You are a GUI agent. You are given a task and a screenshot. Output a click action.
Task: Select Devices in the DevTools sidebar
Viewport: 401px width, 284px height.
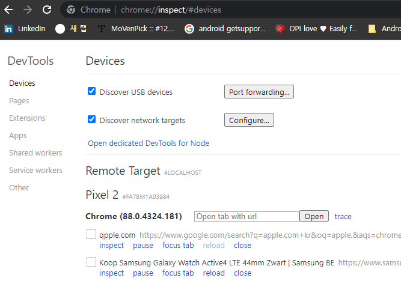click(22, 83)
